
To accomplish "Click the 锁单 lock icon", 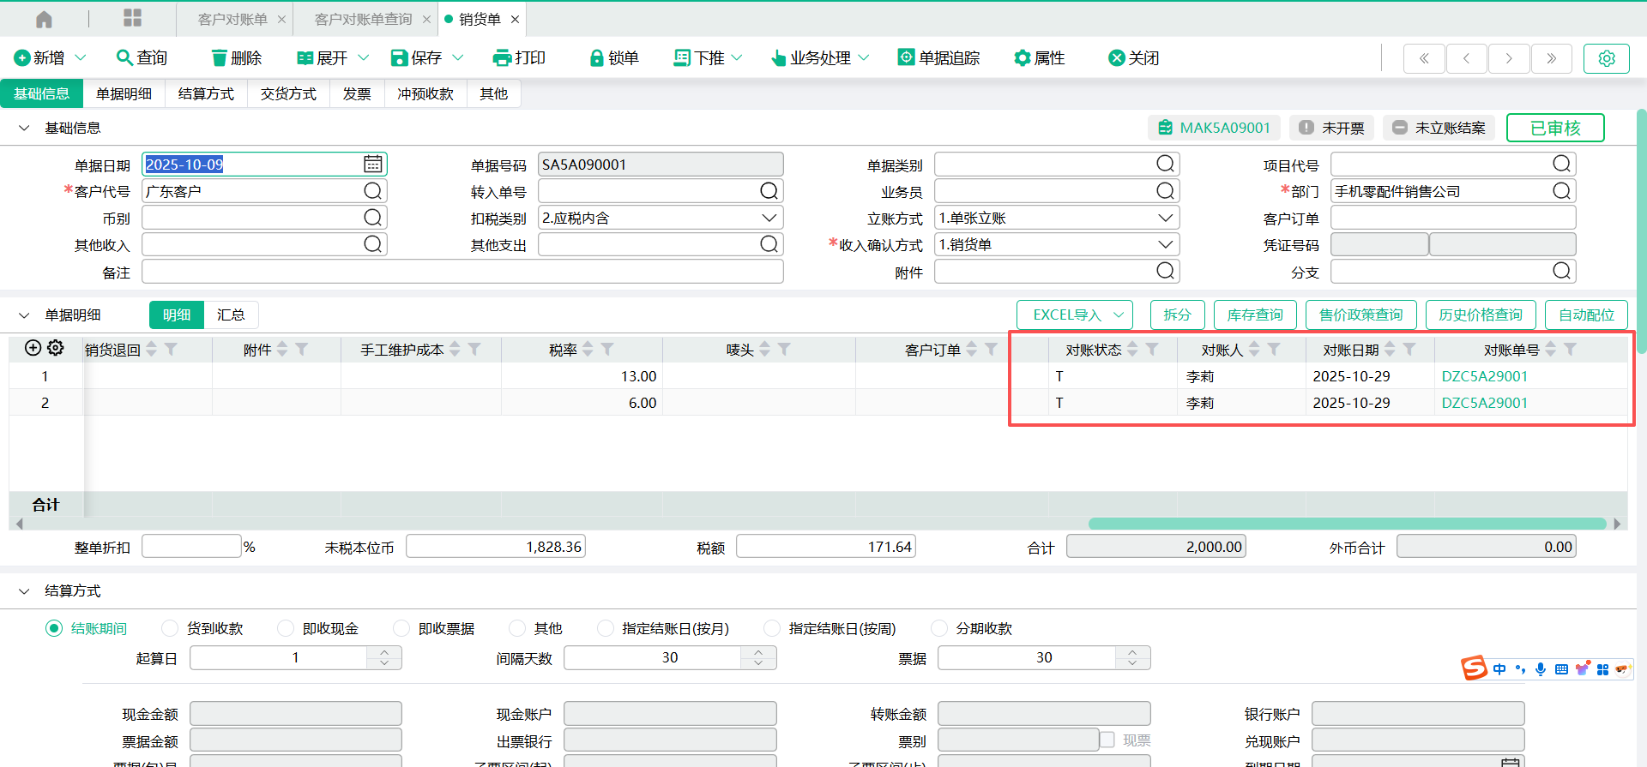I will pos(597,58).
